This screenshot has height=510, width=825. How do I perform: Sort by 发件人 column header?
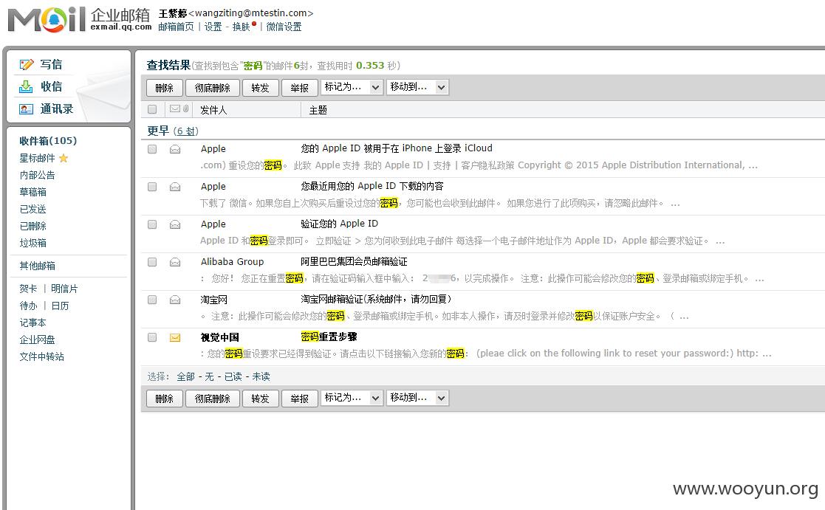[x=213, y=110]
